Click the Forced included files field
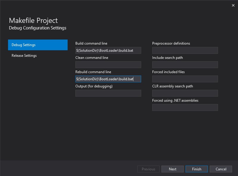The width and height of the screenshot is (238, 176). (185, 79)
